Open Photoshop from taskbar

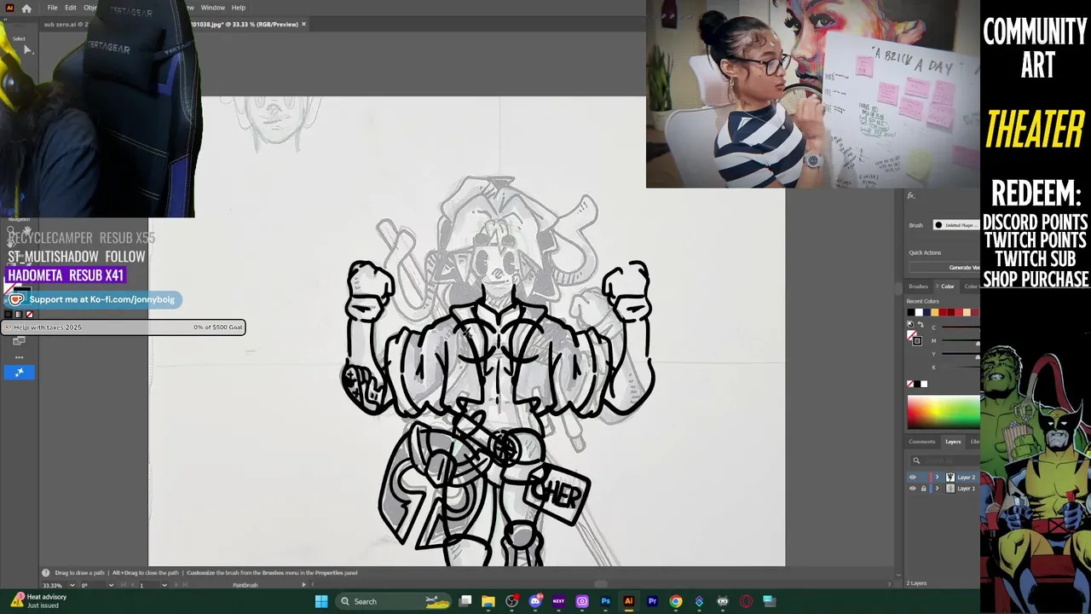pyautogui.click(x=606, y=601)
